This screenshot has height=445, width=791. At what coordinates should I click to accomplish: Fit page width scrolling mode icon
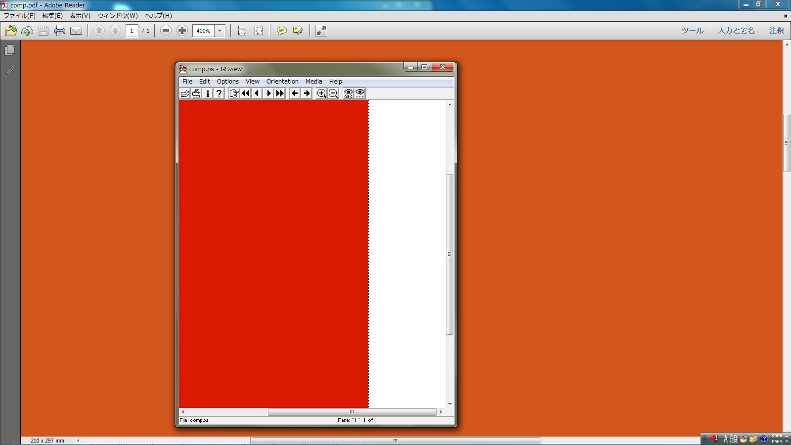[x=242, y=31]
